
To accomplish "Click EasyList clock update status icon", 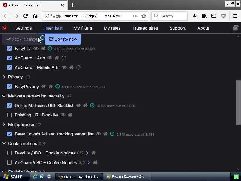I will (x=50, y=49).
